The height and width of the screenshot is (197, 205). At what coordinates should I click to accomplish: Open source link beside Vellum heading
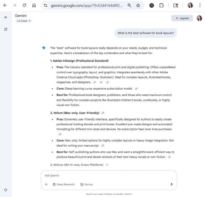(103, 113)
